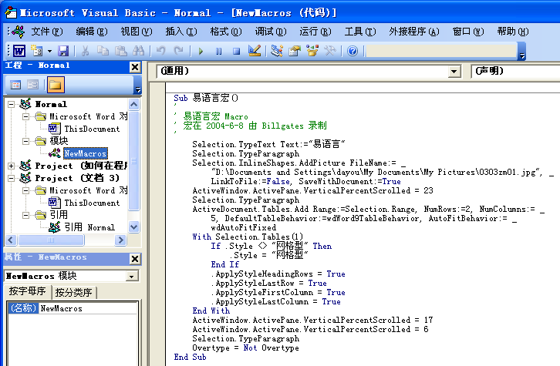Open the 插入(I) menu
Viewport: 560px width, 366px height.
click(x=181, y=32)
